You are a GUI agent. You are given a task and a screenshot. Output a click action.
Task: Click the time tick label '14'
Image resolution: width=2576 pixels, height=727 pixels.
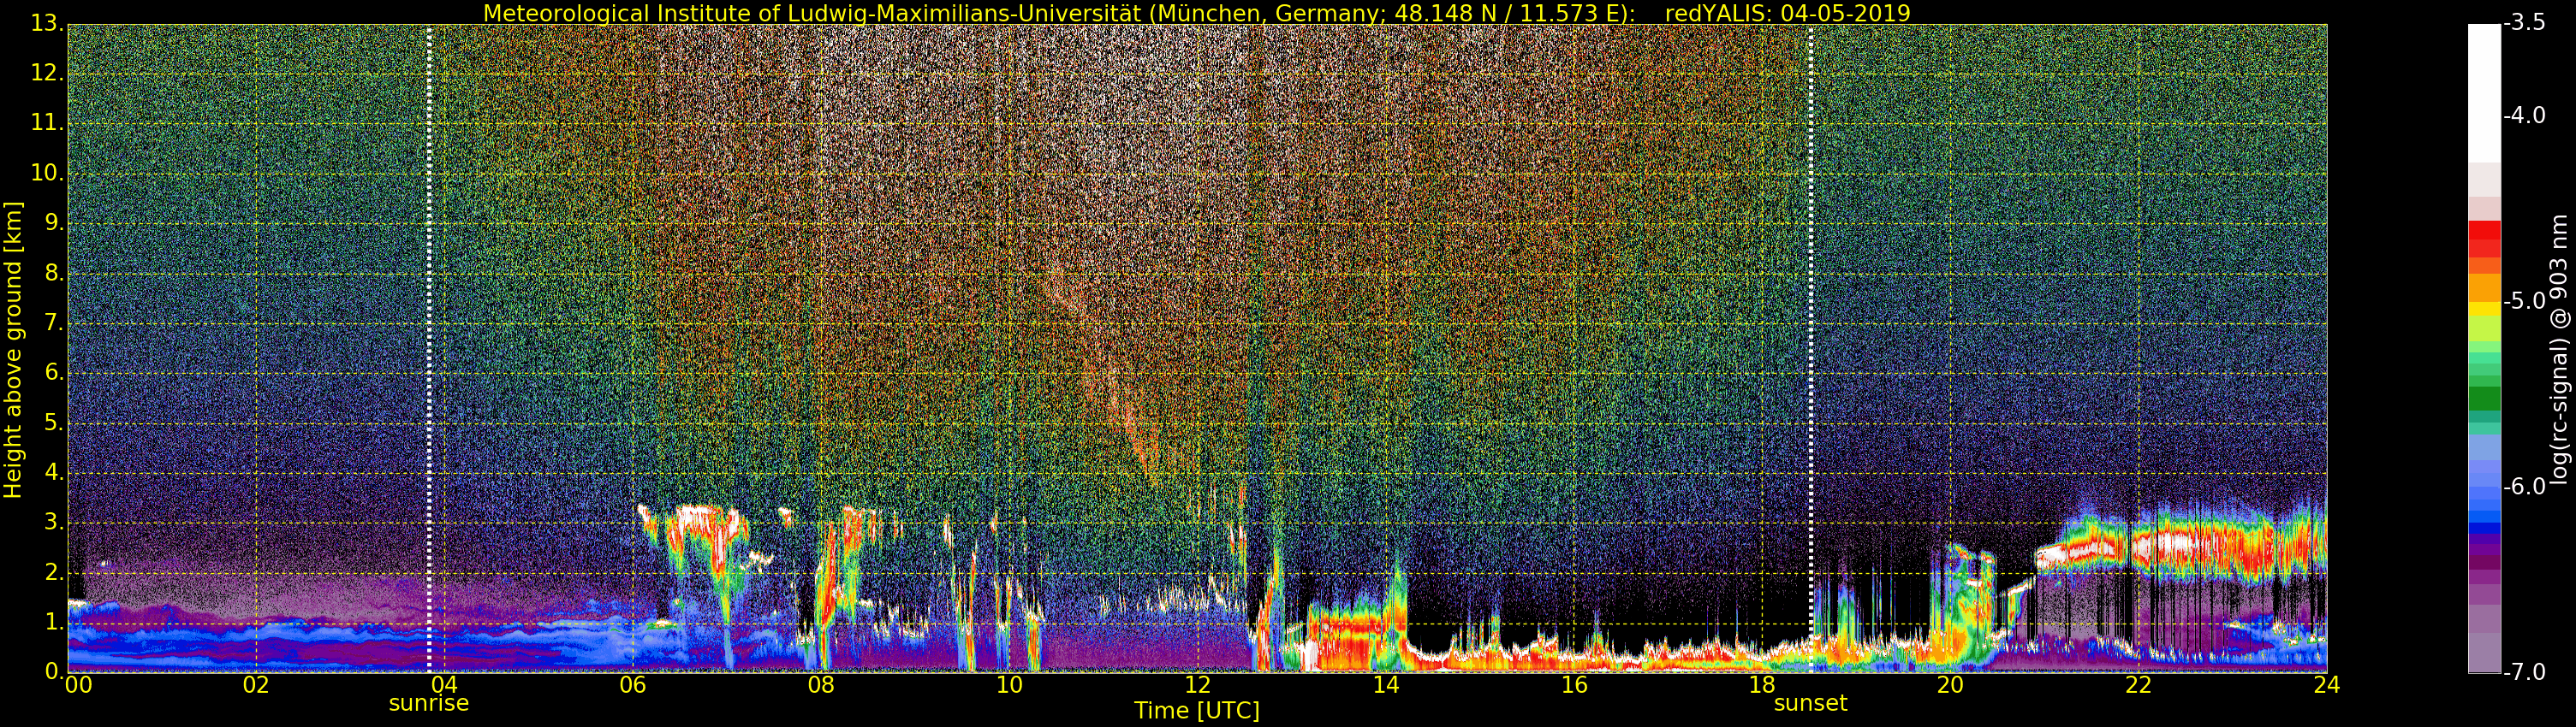tap(1386, 685)
